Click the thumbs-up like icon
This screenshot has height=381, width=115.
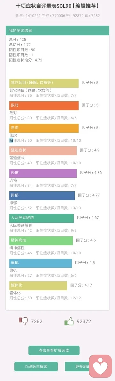pyautogui.click(x=69, y=321)
